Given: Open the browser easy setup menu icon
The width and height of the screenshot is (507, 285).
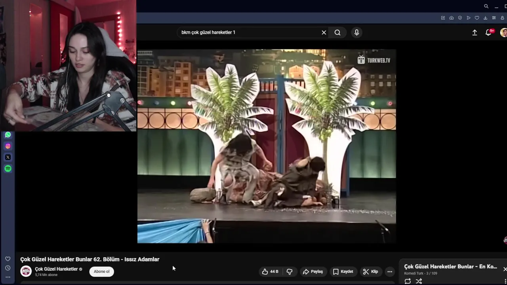Looking at the screenshot, I should click(494, 18).
